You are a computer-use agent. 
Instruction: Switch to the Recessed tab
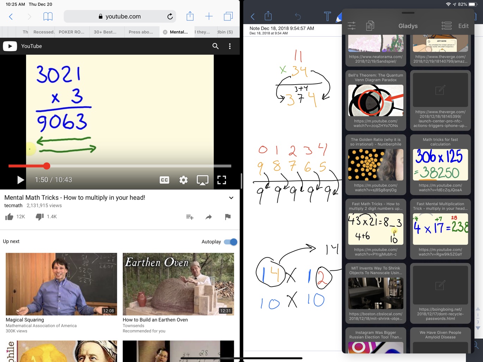pyautogui.click(x=44, y=32)
